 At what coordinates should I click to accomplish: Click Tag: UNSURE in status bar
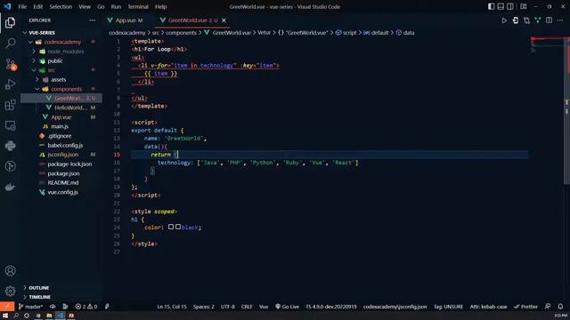448,307
